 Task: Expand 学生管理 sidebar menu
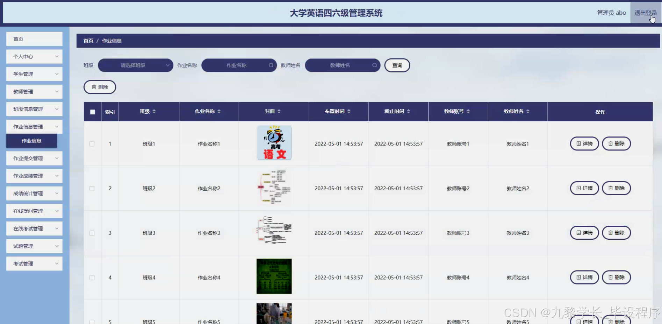tap(34, 74)
